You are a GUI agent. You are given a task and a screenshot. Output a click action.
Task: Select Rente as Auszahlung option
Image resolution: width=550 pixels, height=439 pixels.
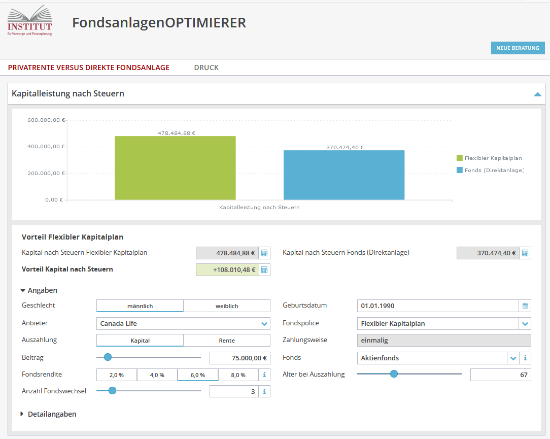(x=226, y=340)
